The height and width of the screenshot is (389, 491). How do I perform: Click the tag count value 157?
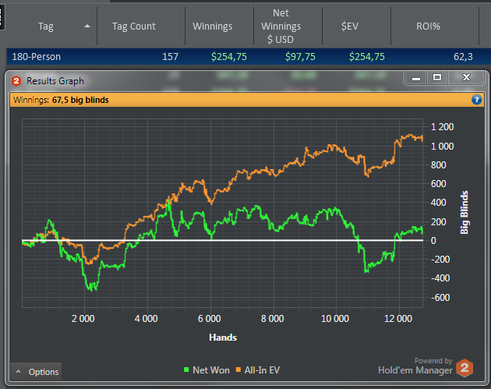pos(170,57)
